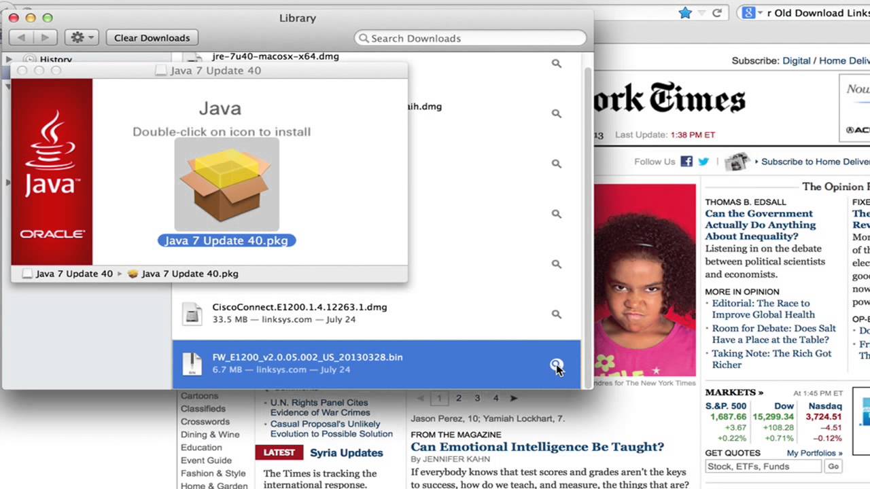Screen dimensions: 870x489
Task: Open Crosswords in NYT sidebar
Action: coord(205,422)
